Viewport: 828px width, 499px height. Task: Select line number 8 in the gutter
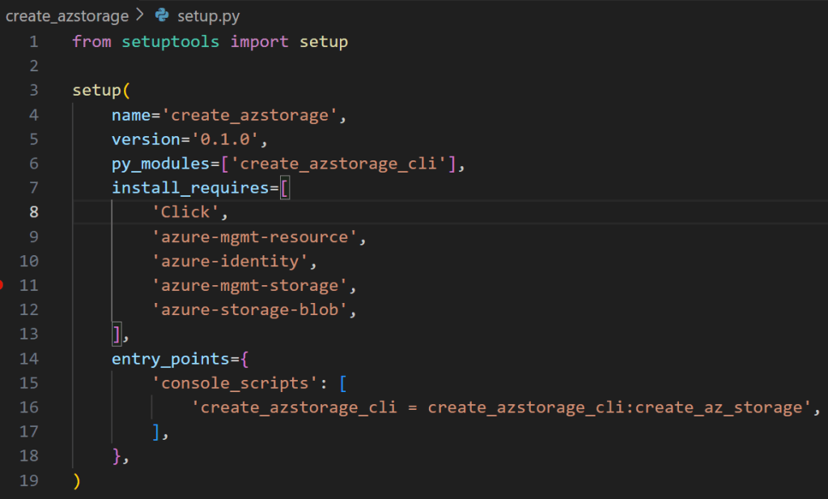33,212
